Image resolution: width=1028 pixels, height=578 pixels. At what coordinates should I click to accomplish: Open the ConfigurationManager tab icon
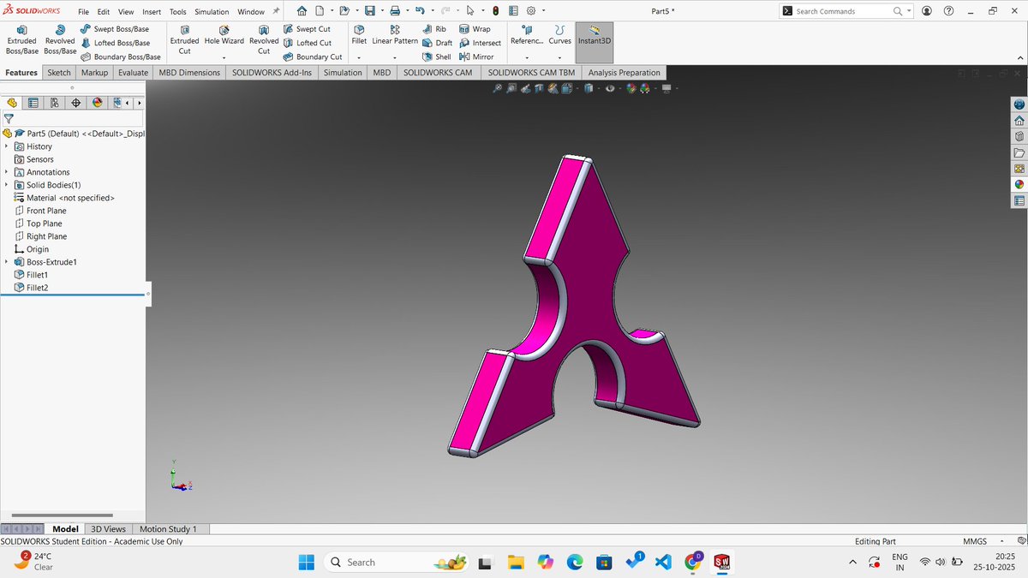pyautogui.click(x=55, y=103)
